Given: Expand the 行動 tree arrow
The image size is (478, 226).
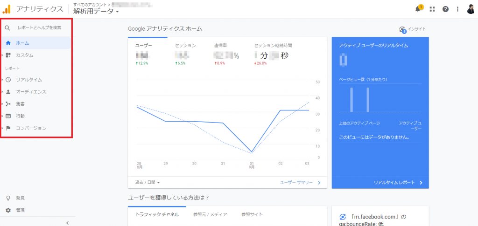Looking at the screenshot, I should (x=2, y=116).
